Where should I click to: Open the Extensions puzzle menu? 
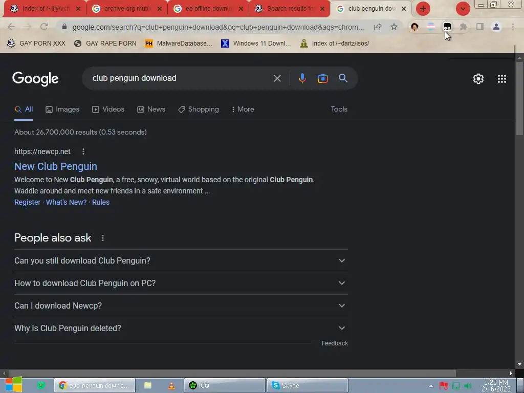click(x=464, y=27)
